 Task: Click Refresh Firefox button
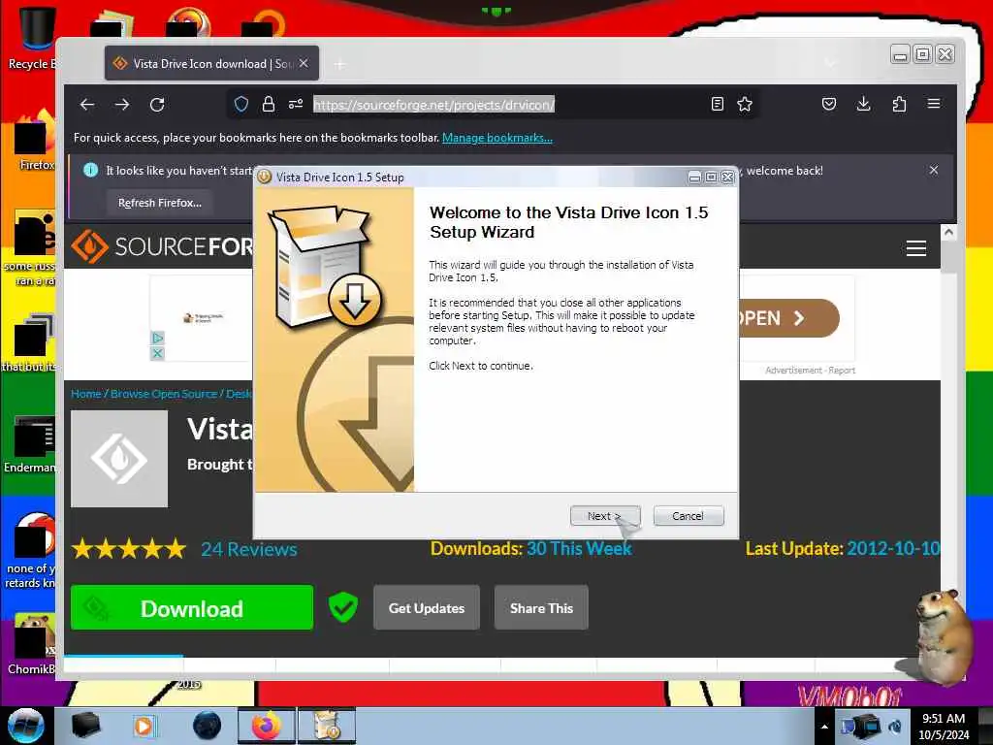click(x=160, y=203)
